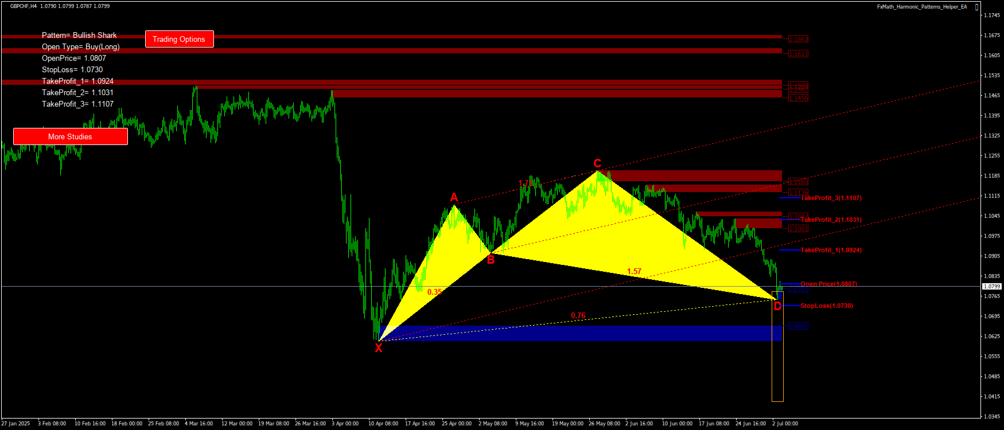Select the StopLoss(1.0730) level label
This screenshot has width=1004, height=430.
click(x=826, y=306)
